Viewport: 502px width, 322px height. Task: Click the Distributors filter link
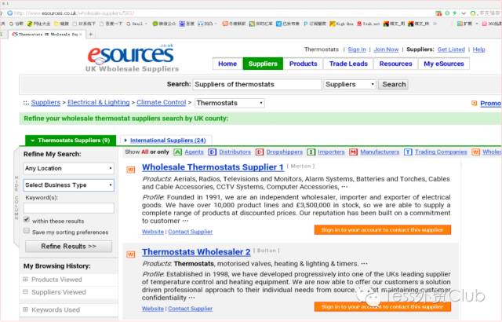[235, 152]
